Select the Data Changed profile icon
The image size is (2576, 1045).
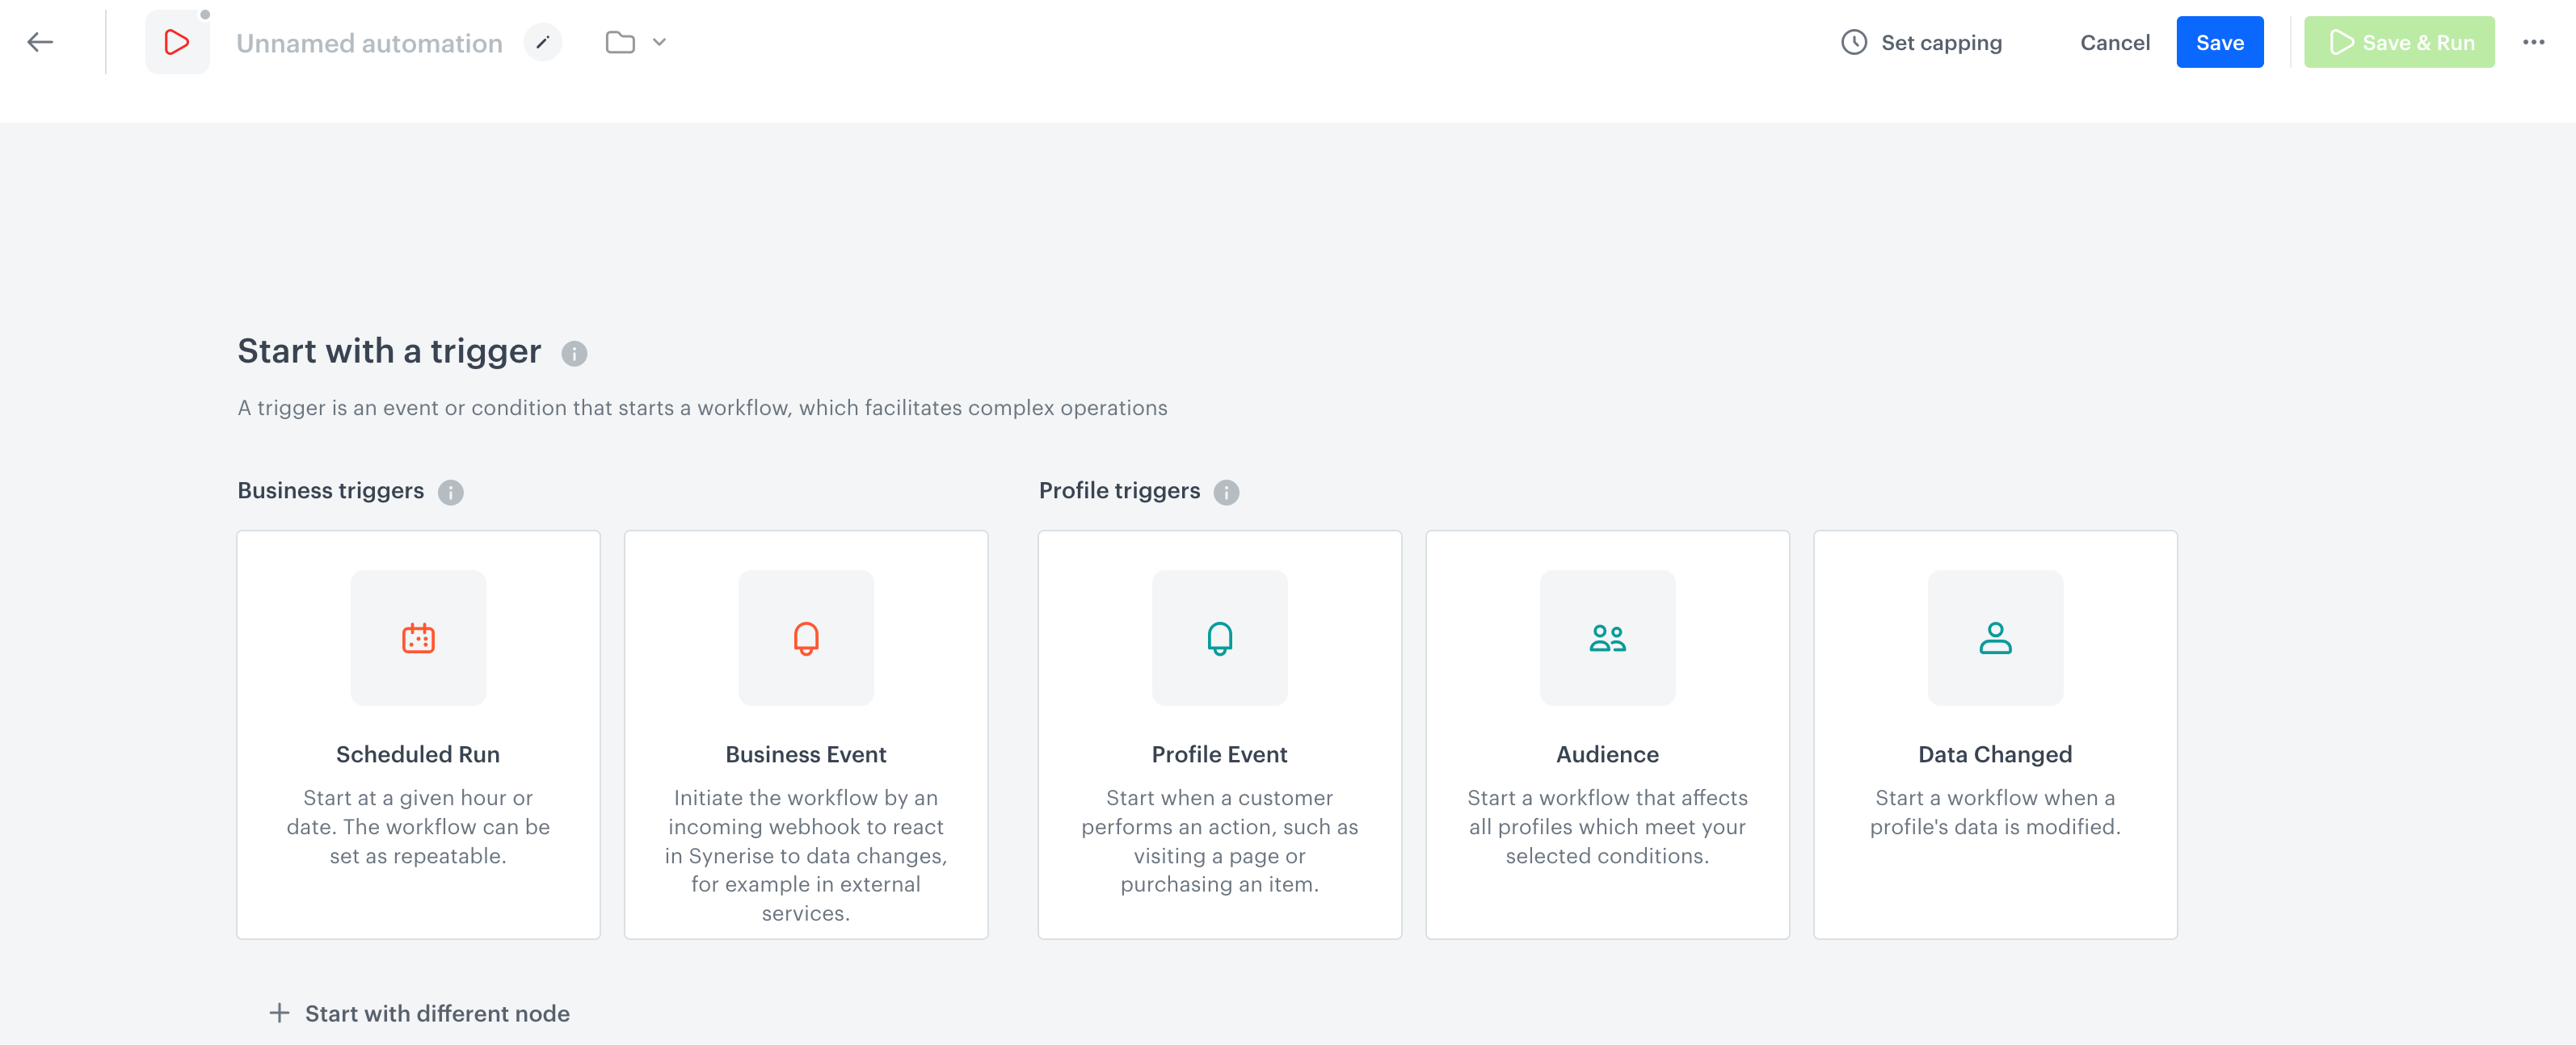click(x=1995, y=639)
